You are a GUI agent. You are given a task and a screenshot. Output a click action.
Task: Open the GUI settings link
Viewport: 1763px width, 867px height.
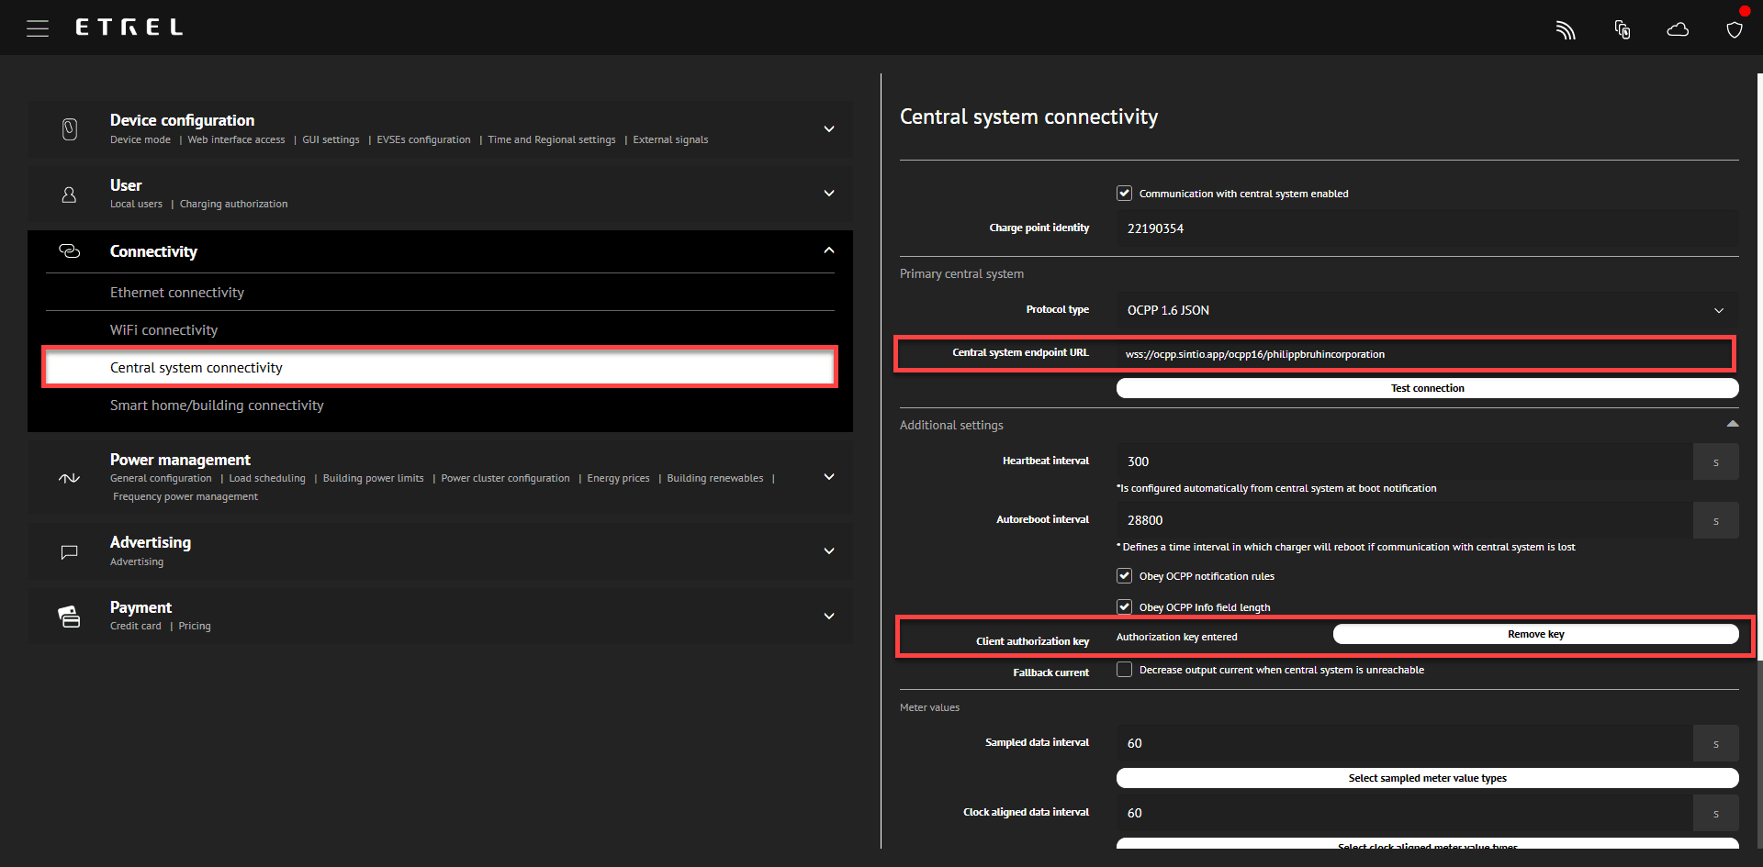coord(331,140)
